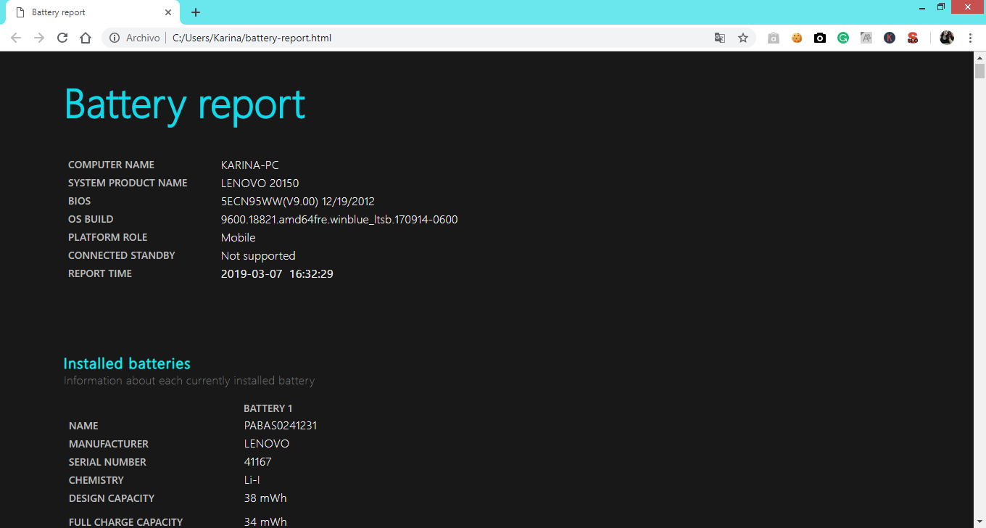This screenshot has height=528, width=986.
Task: Click the REPORT TIME label
Action: tap(100, 273)
